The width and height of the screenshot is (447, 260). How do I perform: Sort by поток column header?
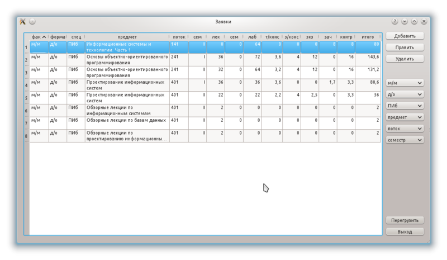coord(179,37)
